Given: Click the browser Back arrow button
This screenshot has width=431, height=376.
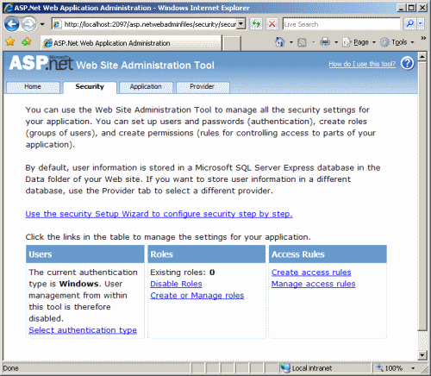Looking at the screenshot, I should [11, 24].
